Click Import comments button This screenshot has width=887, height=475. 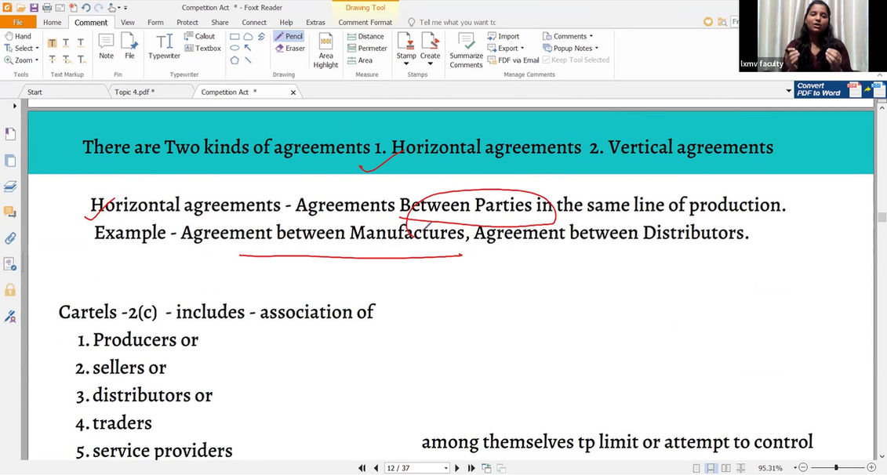503,36
